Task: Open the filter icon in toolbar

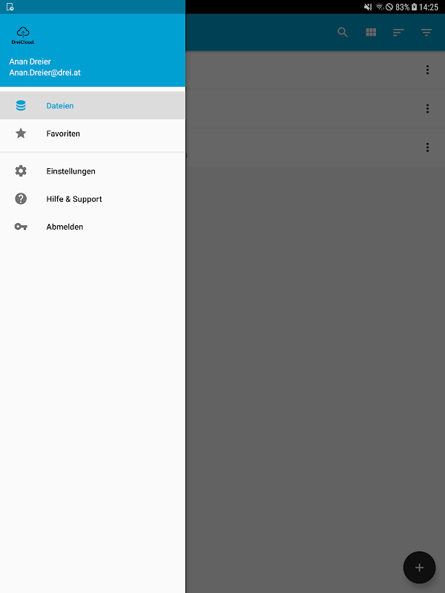Action: [x=426, y=33]
